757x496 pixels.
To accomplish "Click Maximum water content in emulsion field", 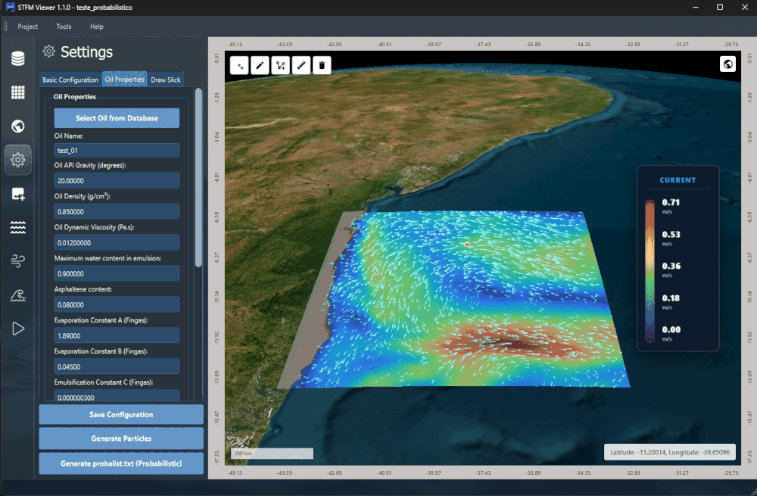I will (117, 273).
